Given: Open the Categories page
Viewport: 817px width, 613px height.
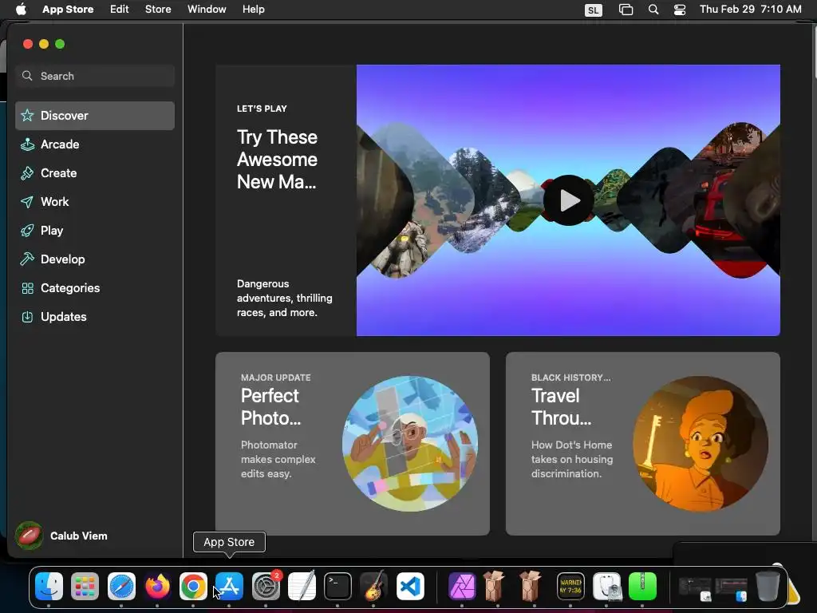Looking at the screenshot, I should [x=95, y=288].
